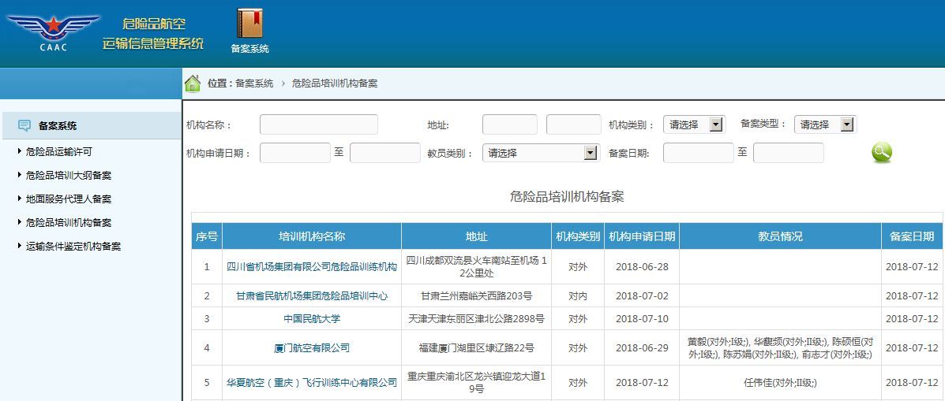The height and width of the screenshot is (401, 945).
Task: Click the 备案日期 end date field
Action: (x=789, y=153)
